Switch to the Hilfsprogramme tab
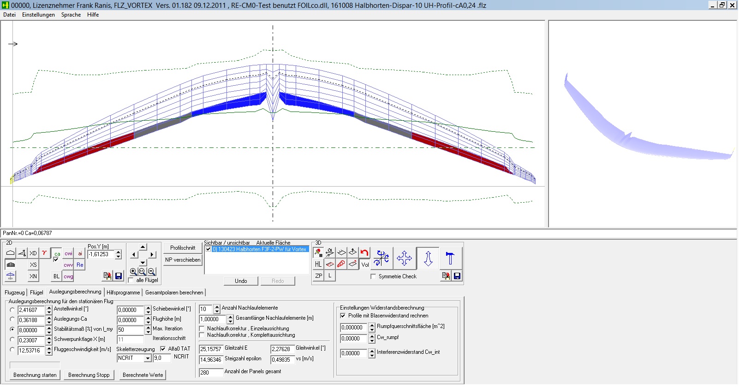This screenshot has width=739, height=387. coord(123,293)
